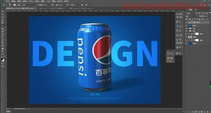Click the lock image pixels brush icon
211x113 pixels.
pyautogui.click(x=192, y=19)
